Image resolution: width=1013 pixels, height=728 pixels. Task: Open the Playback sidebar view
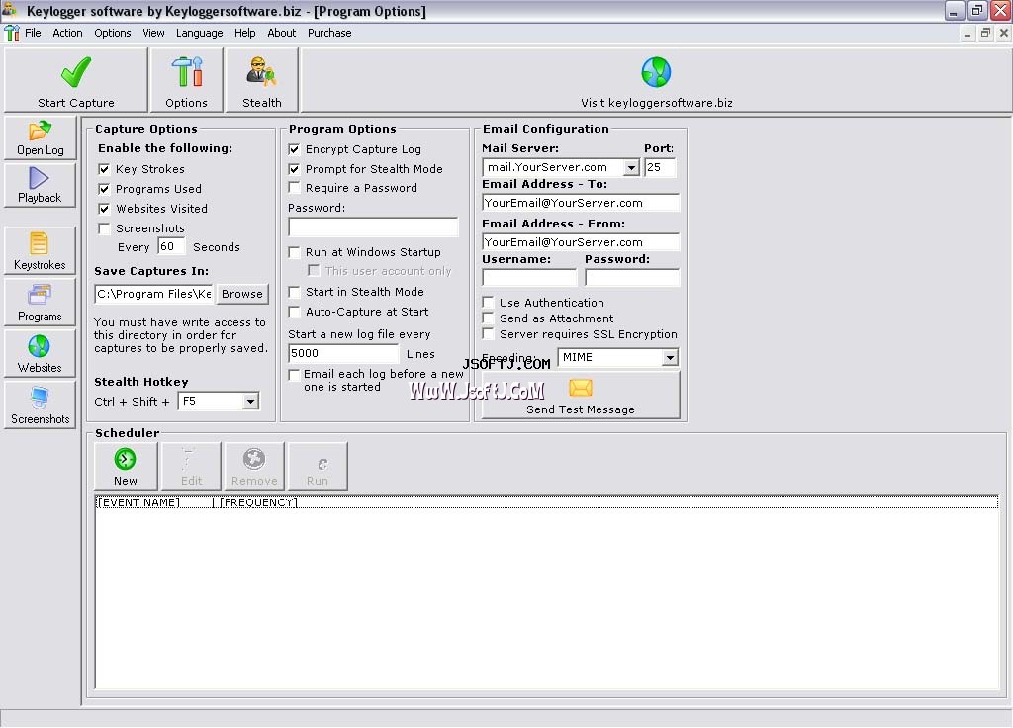coord(40,185)
